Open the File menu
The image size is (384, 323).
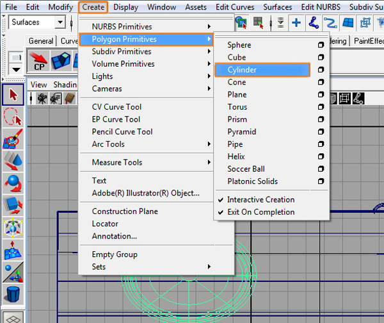point(11,7)
